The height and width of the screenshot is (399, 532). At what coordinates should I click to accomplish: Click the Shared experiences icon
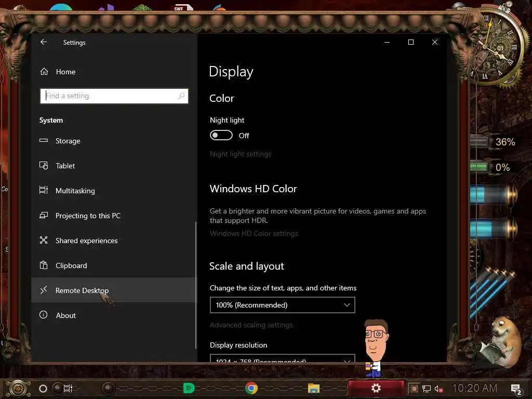point(44,240)
